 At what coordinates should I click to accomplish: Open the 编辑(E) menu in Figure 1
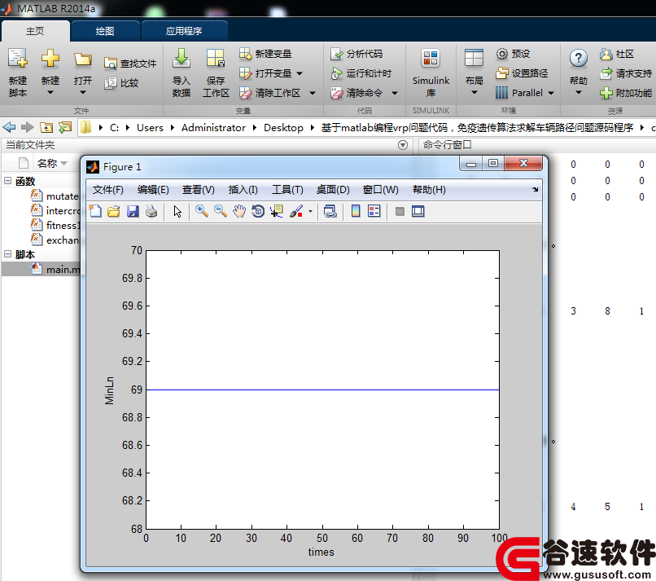153,190
